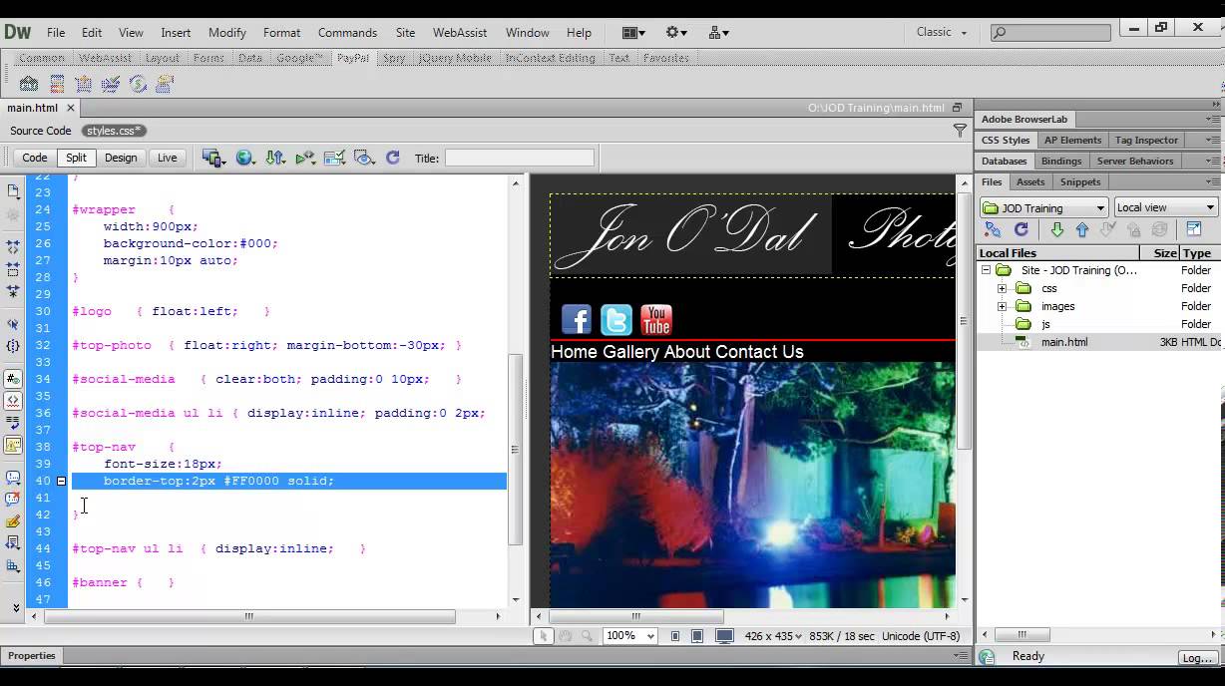Open the JOD Training site dropdown
The width and height of the screenshot is (1225, 686).
(x=1044, y=207)
